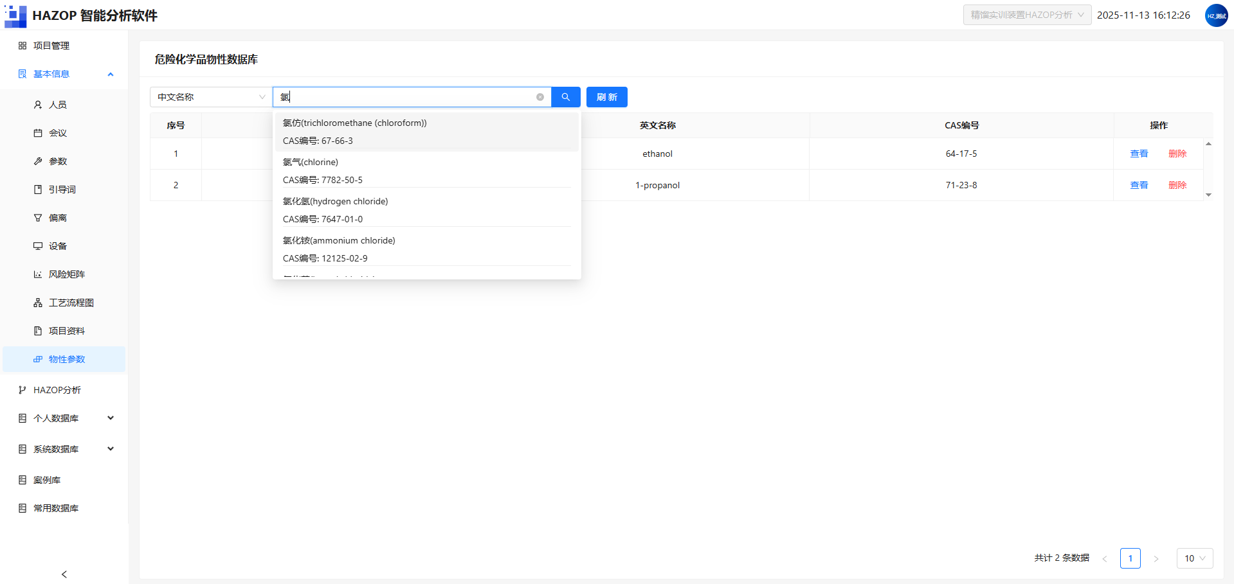Expand the 系统数据库 submenu arrow
The height and width of the screenshot is (584, 1234).
[x=111, y=449]
